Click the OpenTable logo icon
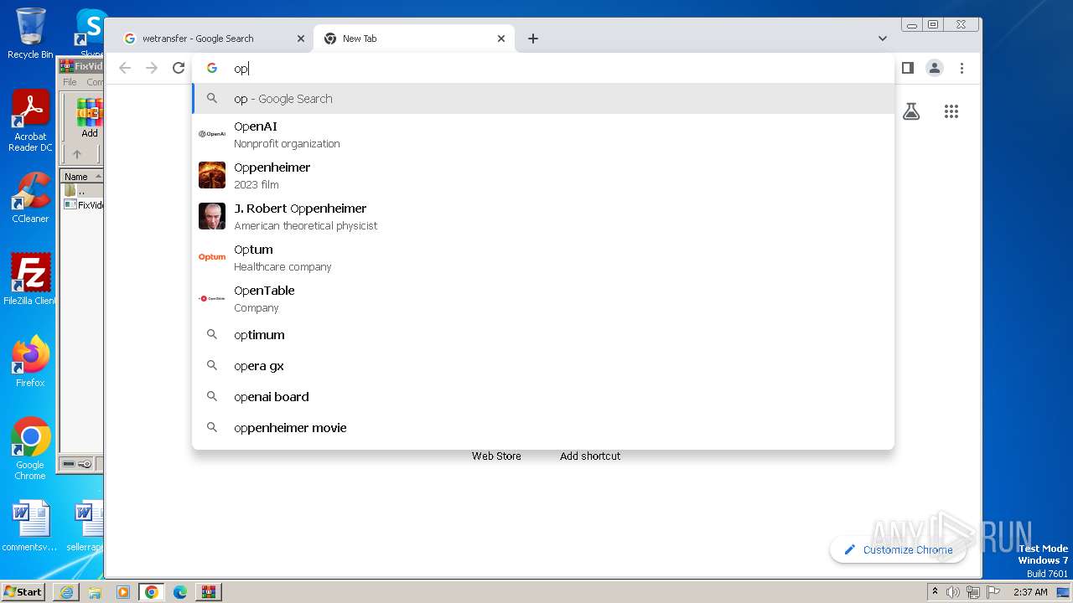1073x603 pixels. tap(212, 298)
